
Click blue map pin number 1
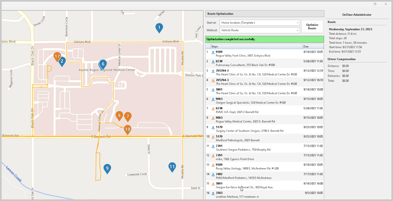pyautogui.click(x=159, y=28)
